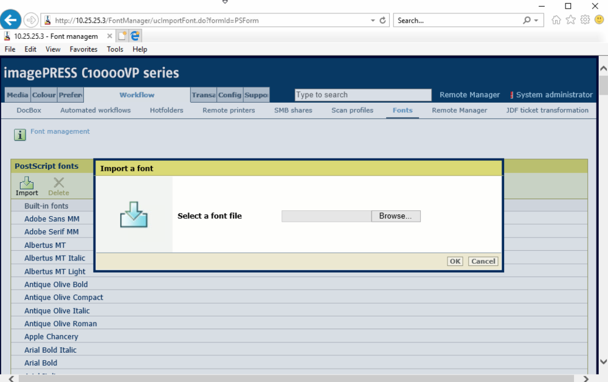Click the Font management info icon
This screenshot has height=382, width=608.
(20, 135)
